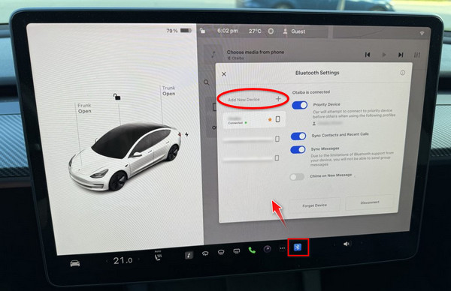
Task: Enable Chime on New Message
Action: tap(297, 177)
